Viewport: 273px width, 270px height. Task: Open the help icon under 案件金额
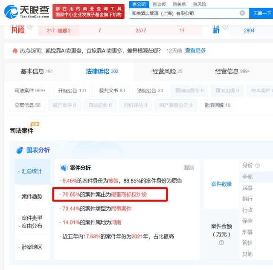pyautogui.click(x=221, y=242)
